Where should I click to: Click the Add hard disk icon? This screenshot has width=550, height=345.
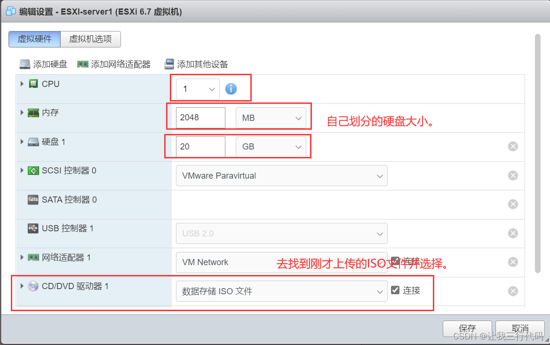25,64
